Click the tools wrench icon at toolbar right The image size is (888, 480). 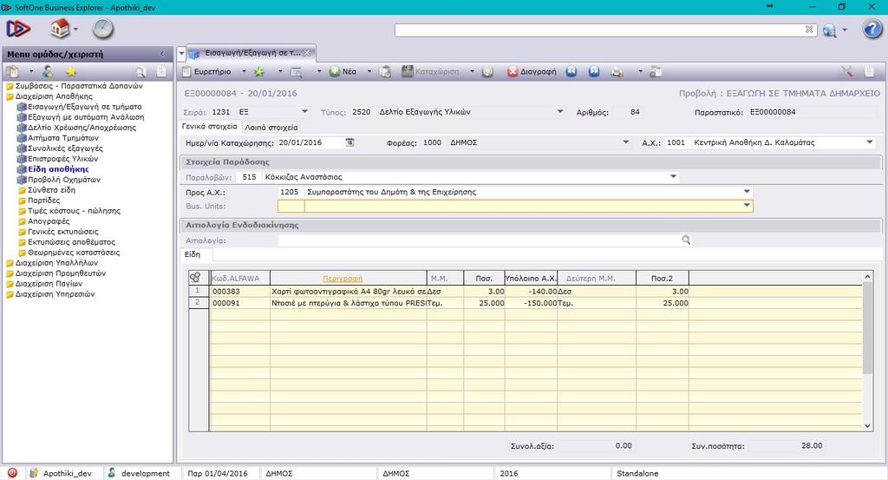point(846,71)
